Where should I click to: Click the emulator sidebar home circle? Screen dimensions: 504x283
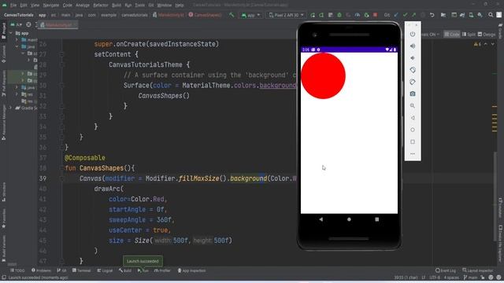[x=413, y=130]
